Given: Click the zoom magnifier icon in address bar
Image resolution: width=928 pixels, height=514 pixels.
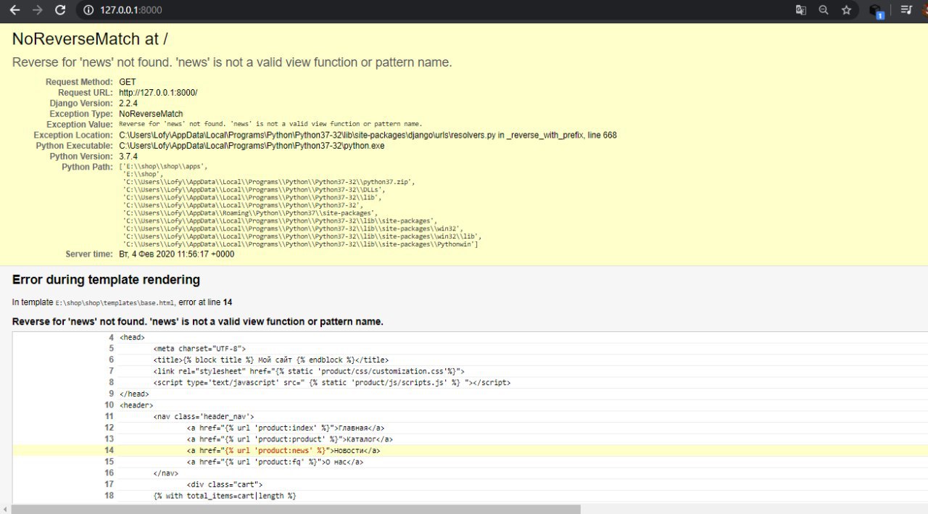Looking at the screenshot, I should (824, 10).
